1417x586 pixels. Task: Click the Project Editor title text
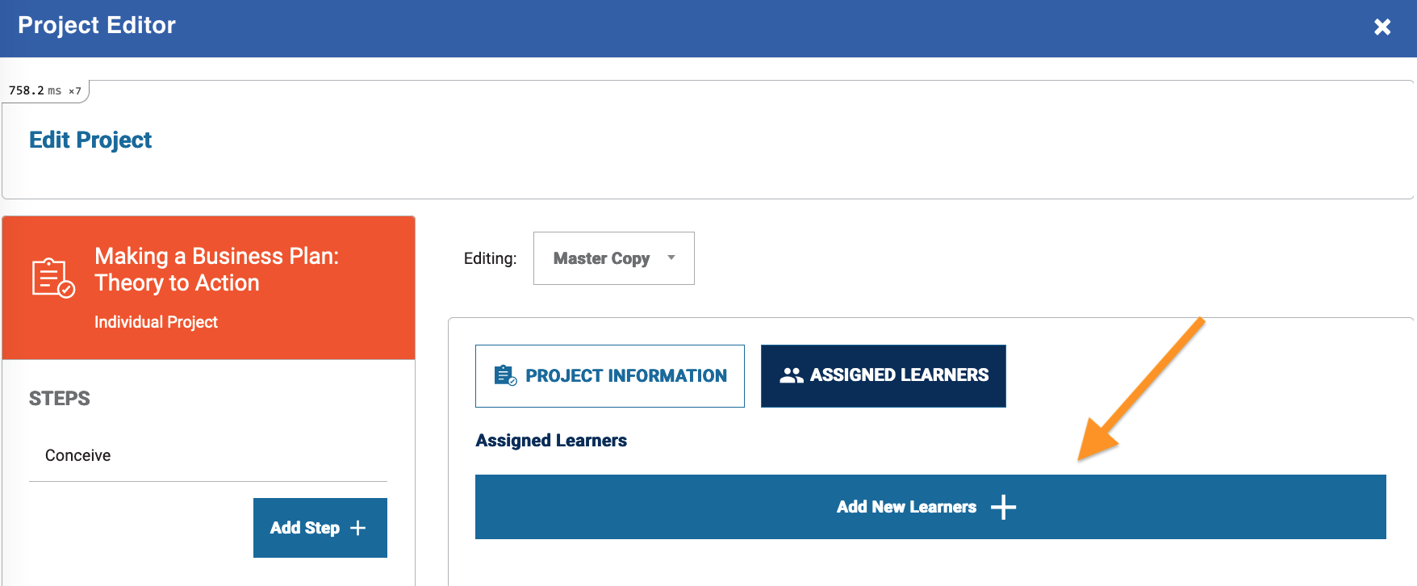(x=97, y=26)
